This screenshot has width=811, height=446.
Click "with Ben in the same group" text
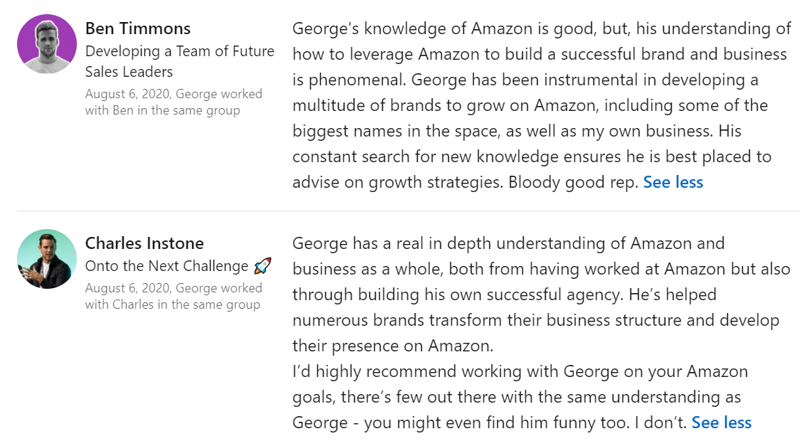click(x=162, y=110)
